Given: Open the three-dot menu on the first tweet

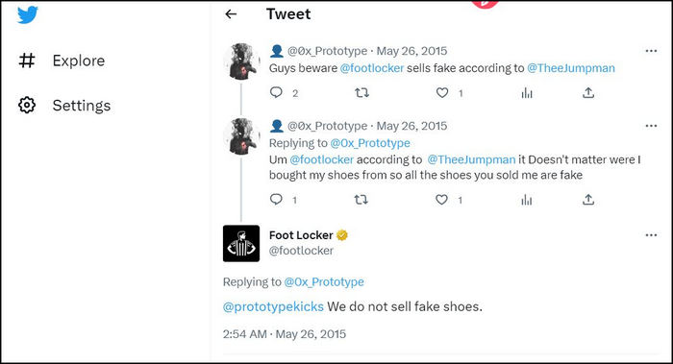Looking at the screenshot, I should tap(651, 51).
